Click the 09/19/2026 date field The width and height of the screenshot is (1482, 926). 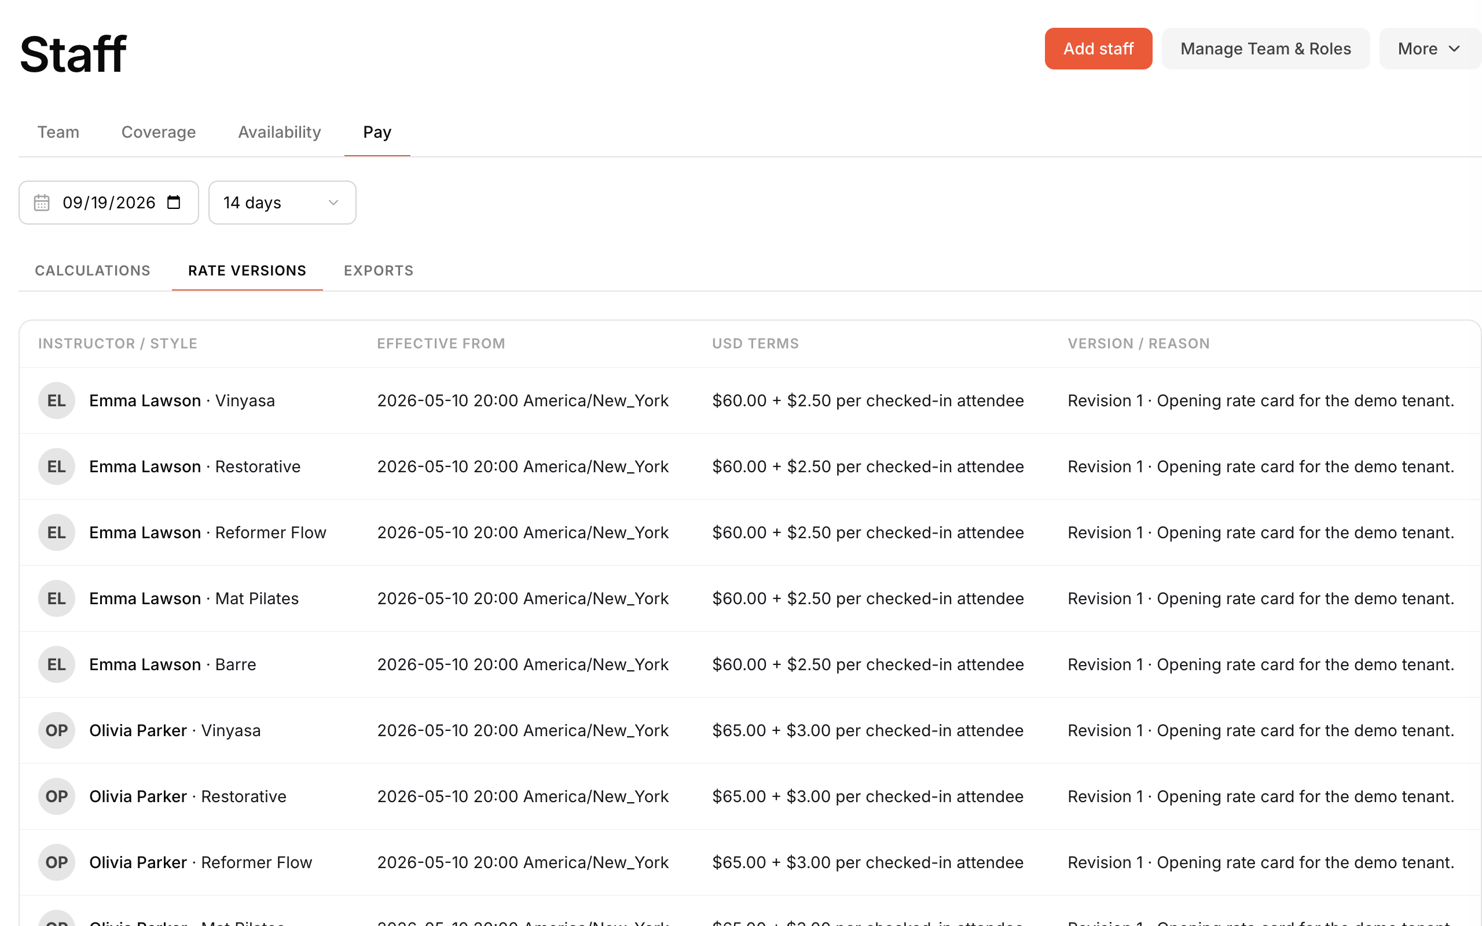[109, 203]
